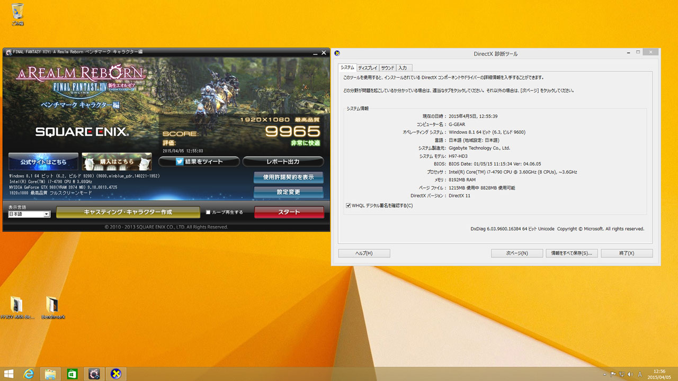Open the Action Center flag icon
Screen dimensions: 678x381
coord(613,374)
